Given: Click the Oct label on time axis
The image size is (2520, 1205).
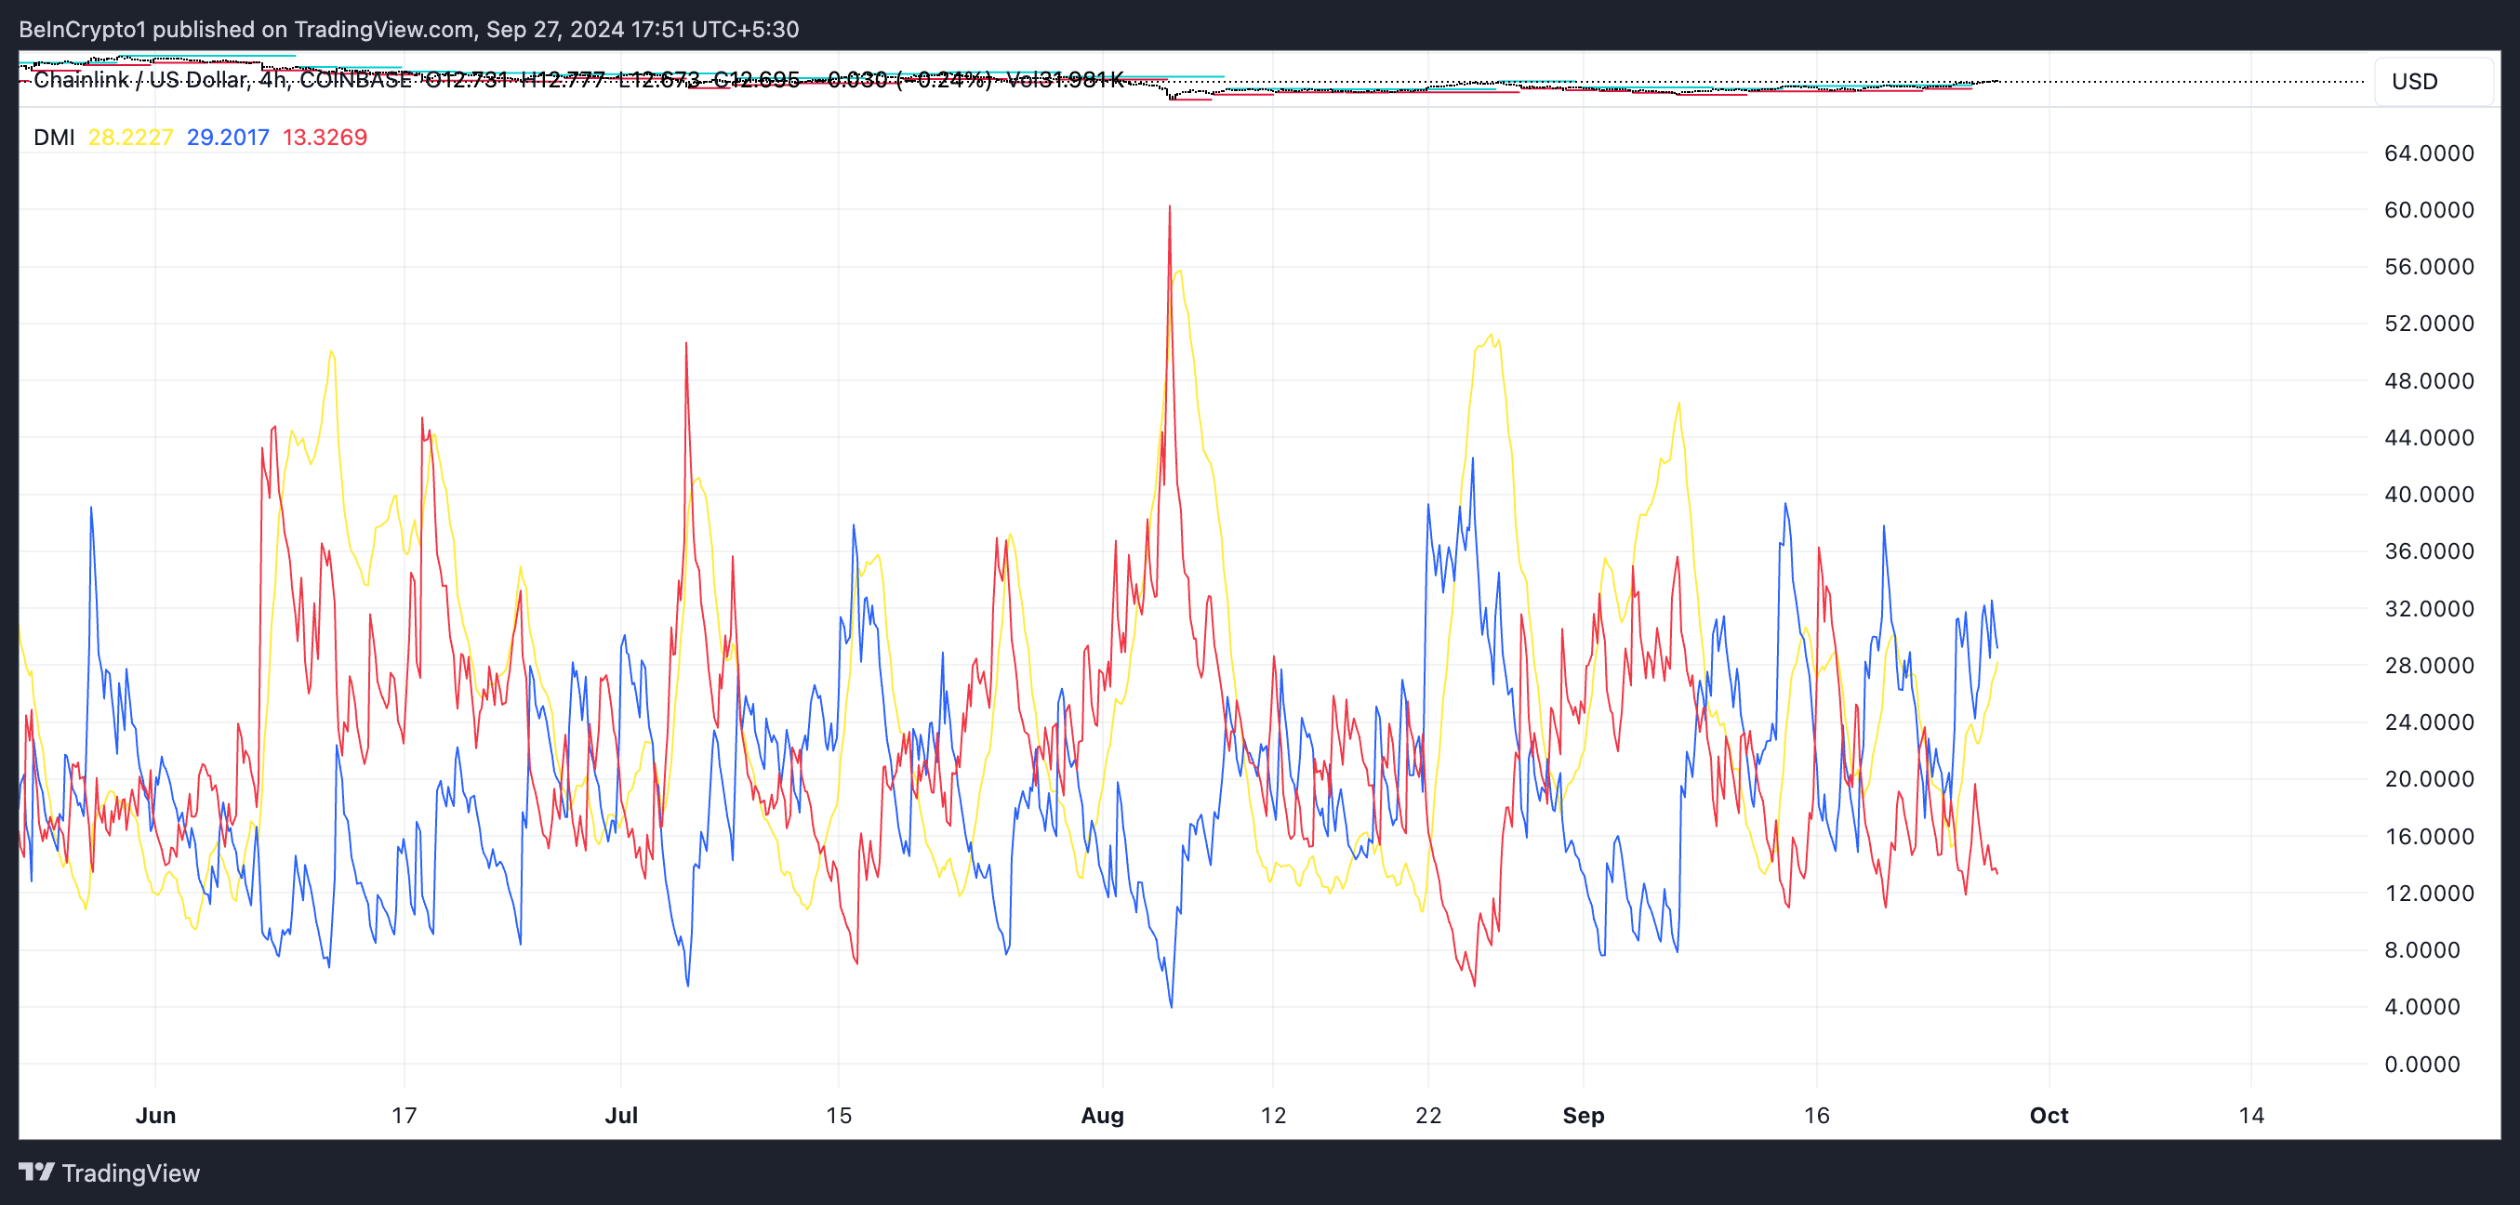Looking at the screenshot, I should click(x=2049, y=1115).
